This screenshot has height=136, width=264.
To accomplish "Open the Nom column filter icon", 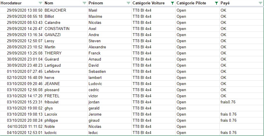I will [84, 3].
